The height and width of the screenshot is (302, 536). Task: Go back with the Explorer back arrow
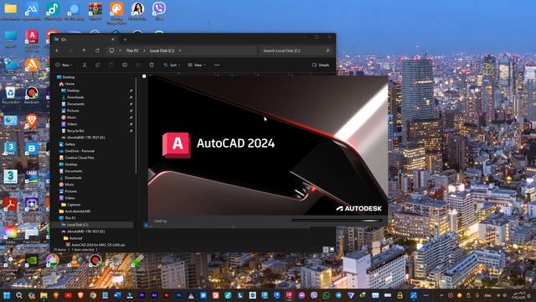click(x=57, y=50)
